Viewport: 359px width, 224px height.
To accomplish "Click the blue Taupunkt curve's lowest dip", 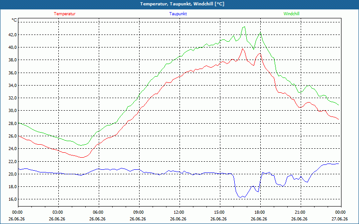I will tap(241, 198).
